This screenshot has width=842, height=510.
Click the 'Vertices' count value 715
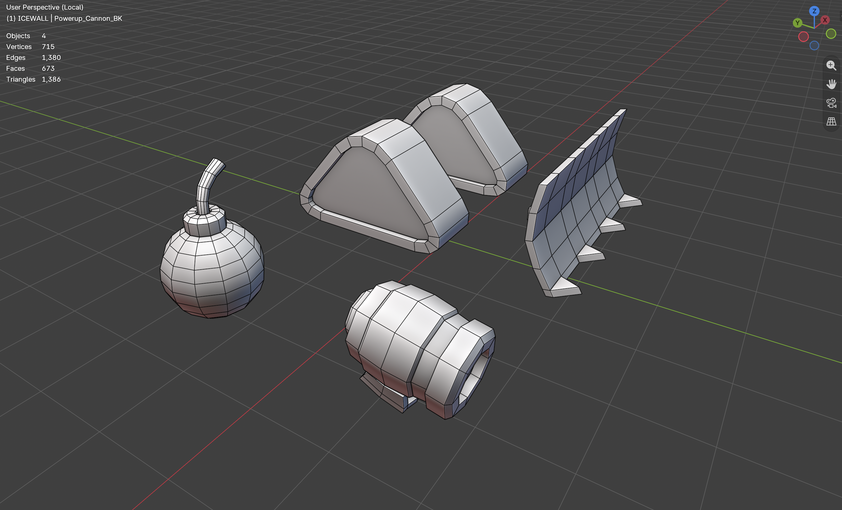tap(48, 47)
